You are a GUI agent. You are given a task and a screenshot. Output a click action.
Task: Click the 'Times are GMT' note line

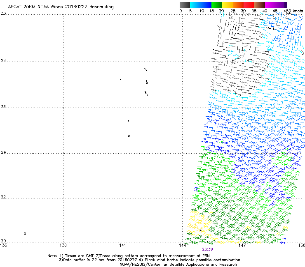pos(129,256)
